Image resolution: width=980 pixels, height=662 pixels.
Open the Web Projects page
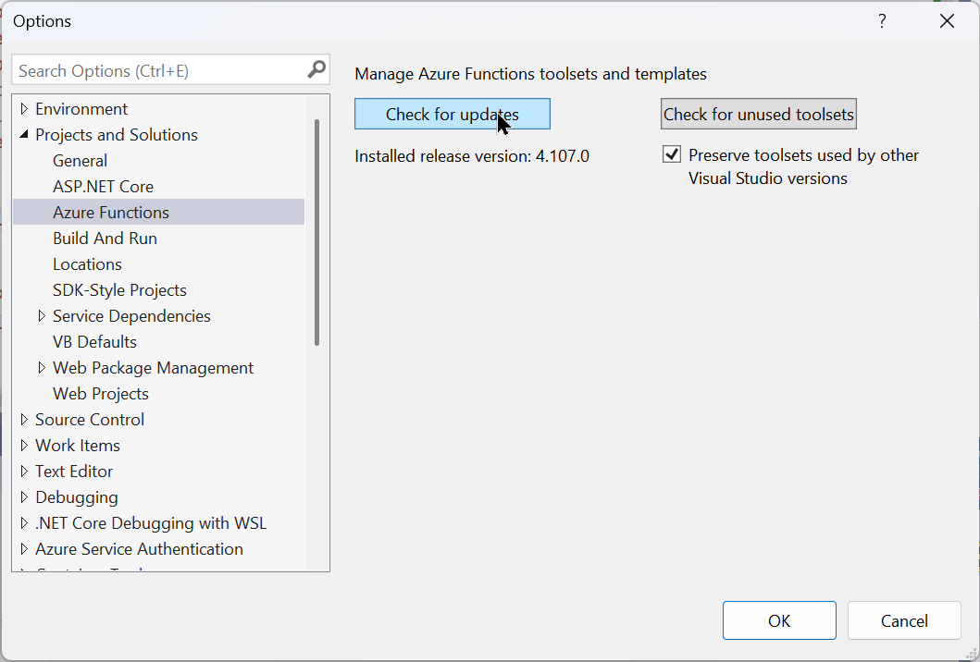(x=101, y=394)
